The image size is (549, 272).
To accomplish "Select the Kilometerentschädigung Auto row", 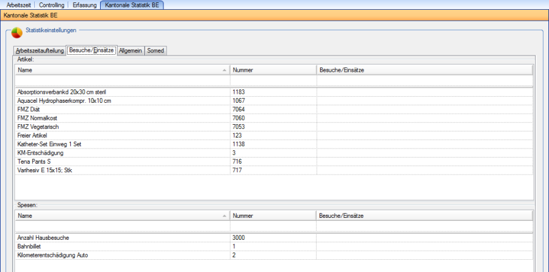I will [122, 255].
